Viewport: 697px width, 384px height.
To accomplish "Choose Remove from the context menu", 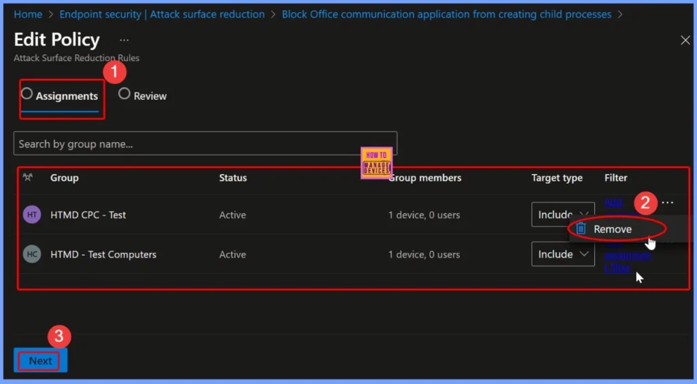I will (x=613, y=229).
